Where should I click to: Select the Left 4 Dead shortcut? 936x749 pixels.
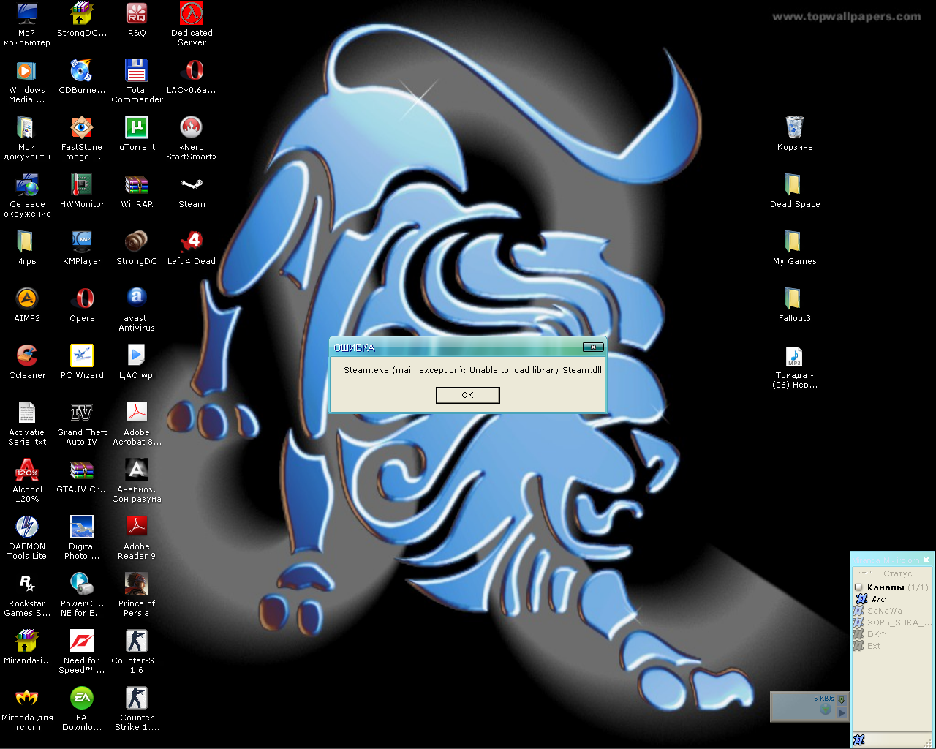pyautogui.click(x=192, y=243)
